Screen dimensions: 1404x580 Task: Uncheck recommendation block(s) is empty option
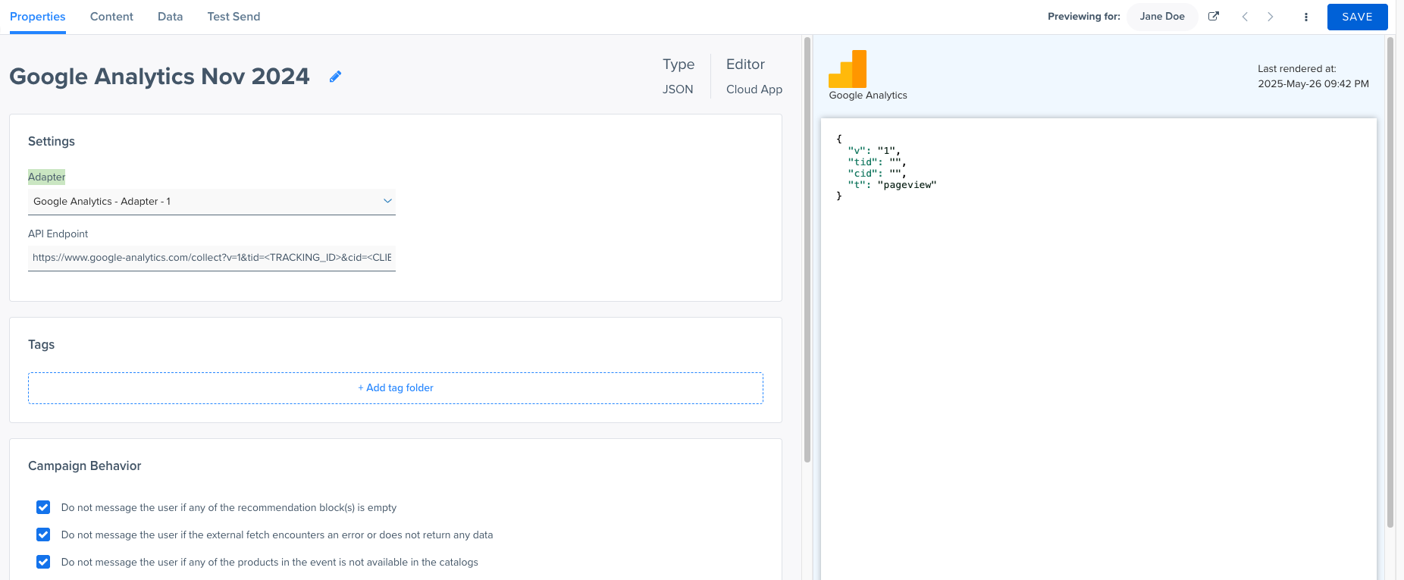tap(43, 507)
